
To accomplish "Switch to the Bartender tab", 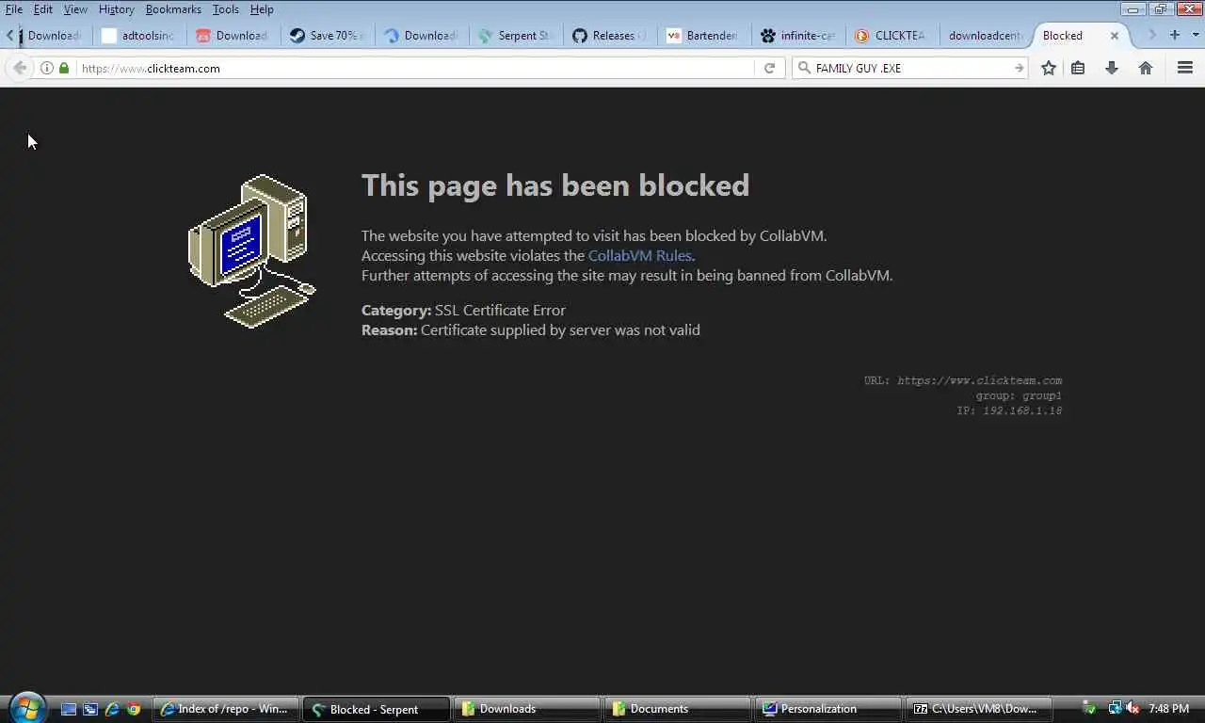I will (x=703, y=35).
